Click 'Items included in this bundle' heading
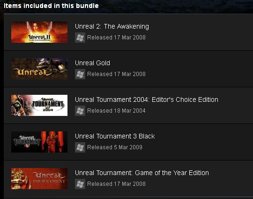253x199 pixels. coord(51,6)
